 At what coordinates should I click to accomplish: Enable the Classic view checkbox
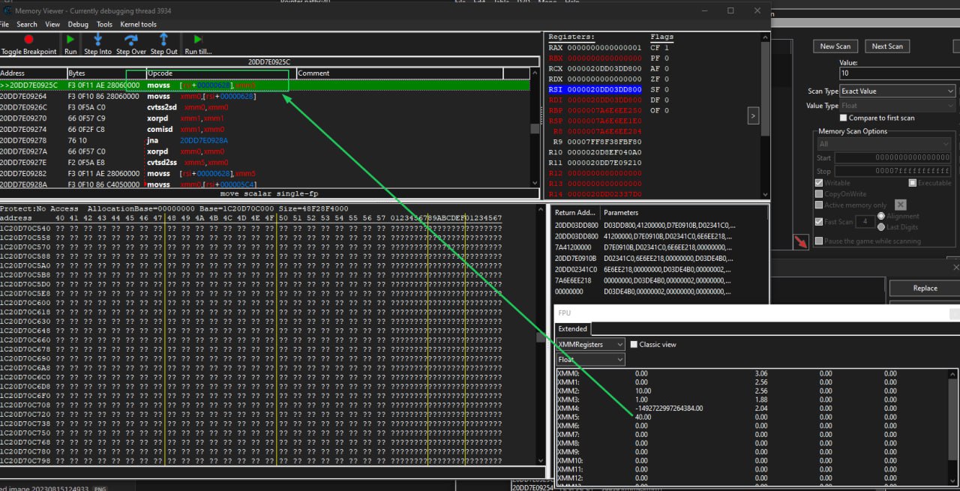click(634, 345)
